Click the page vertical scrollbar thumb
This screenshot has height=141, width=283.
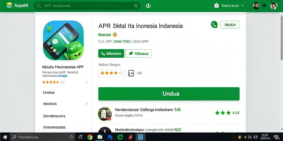[282, 38]
